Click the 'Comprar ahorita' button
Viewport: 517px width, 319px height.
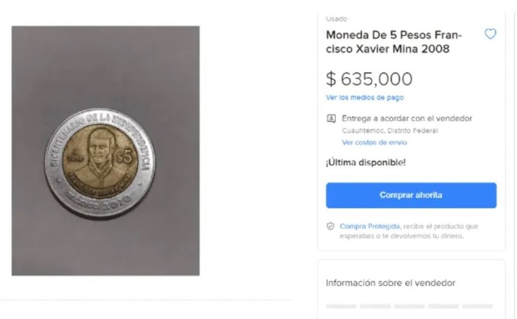tap(411, 195)
